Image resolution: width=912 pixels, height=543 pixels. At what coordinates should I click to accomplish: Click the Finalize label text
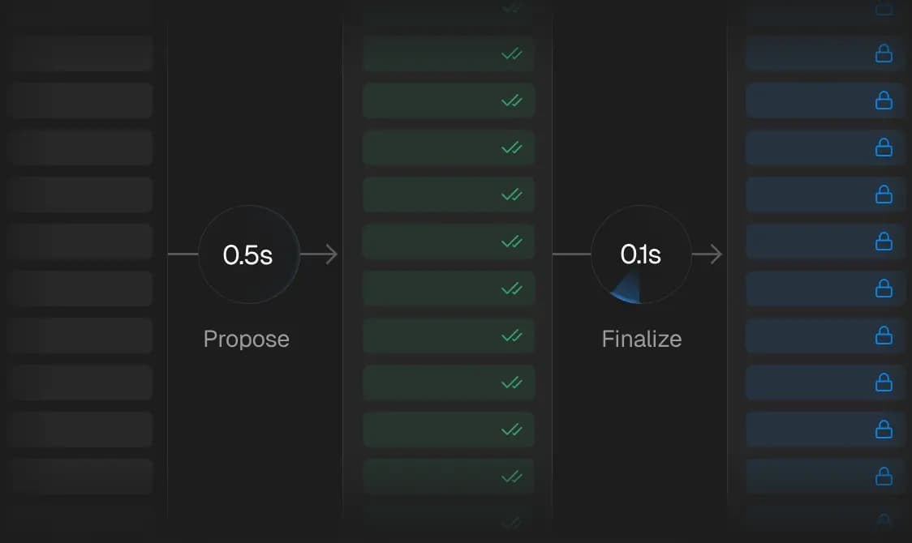(641, 339)
